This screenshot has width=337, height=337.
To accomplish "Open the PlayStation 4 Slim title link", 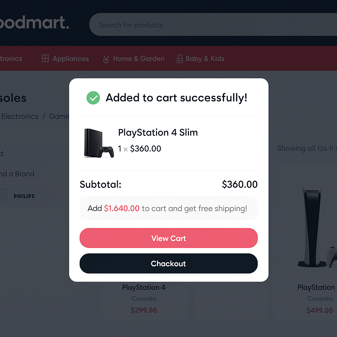I will pos(158,133).
